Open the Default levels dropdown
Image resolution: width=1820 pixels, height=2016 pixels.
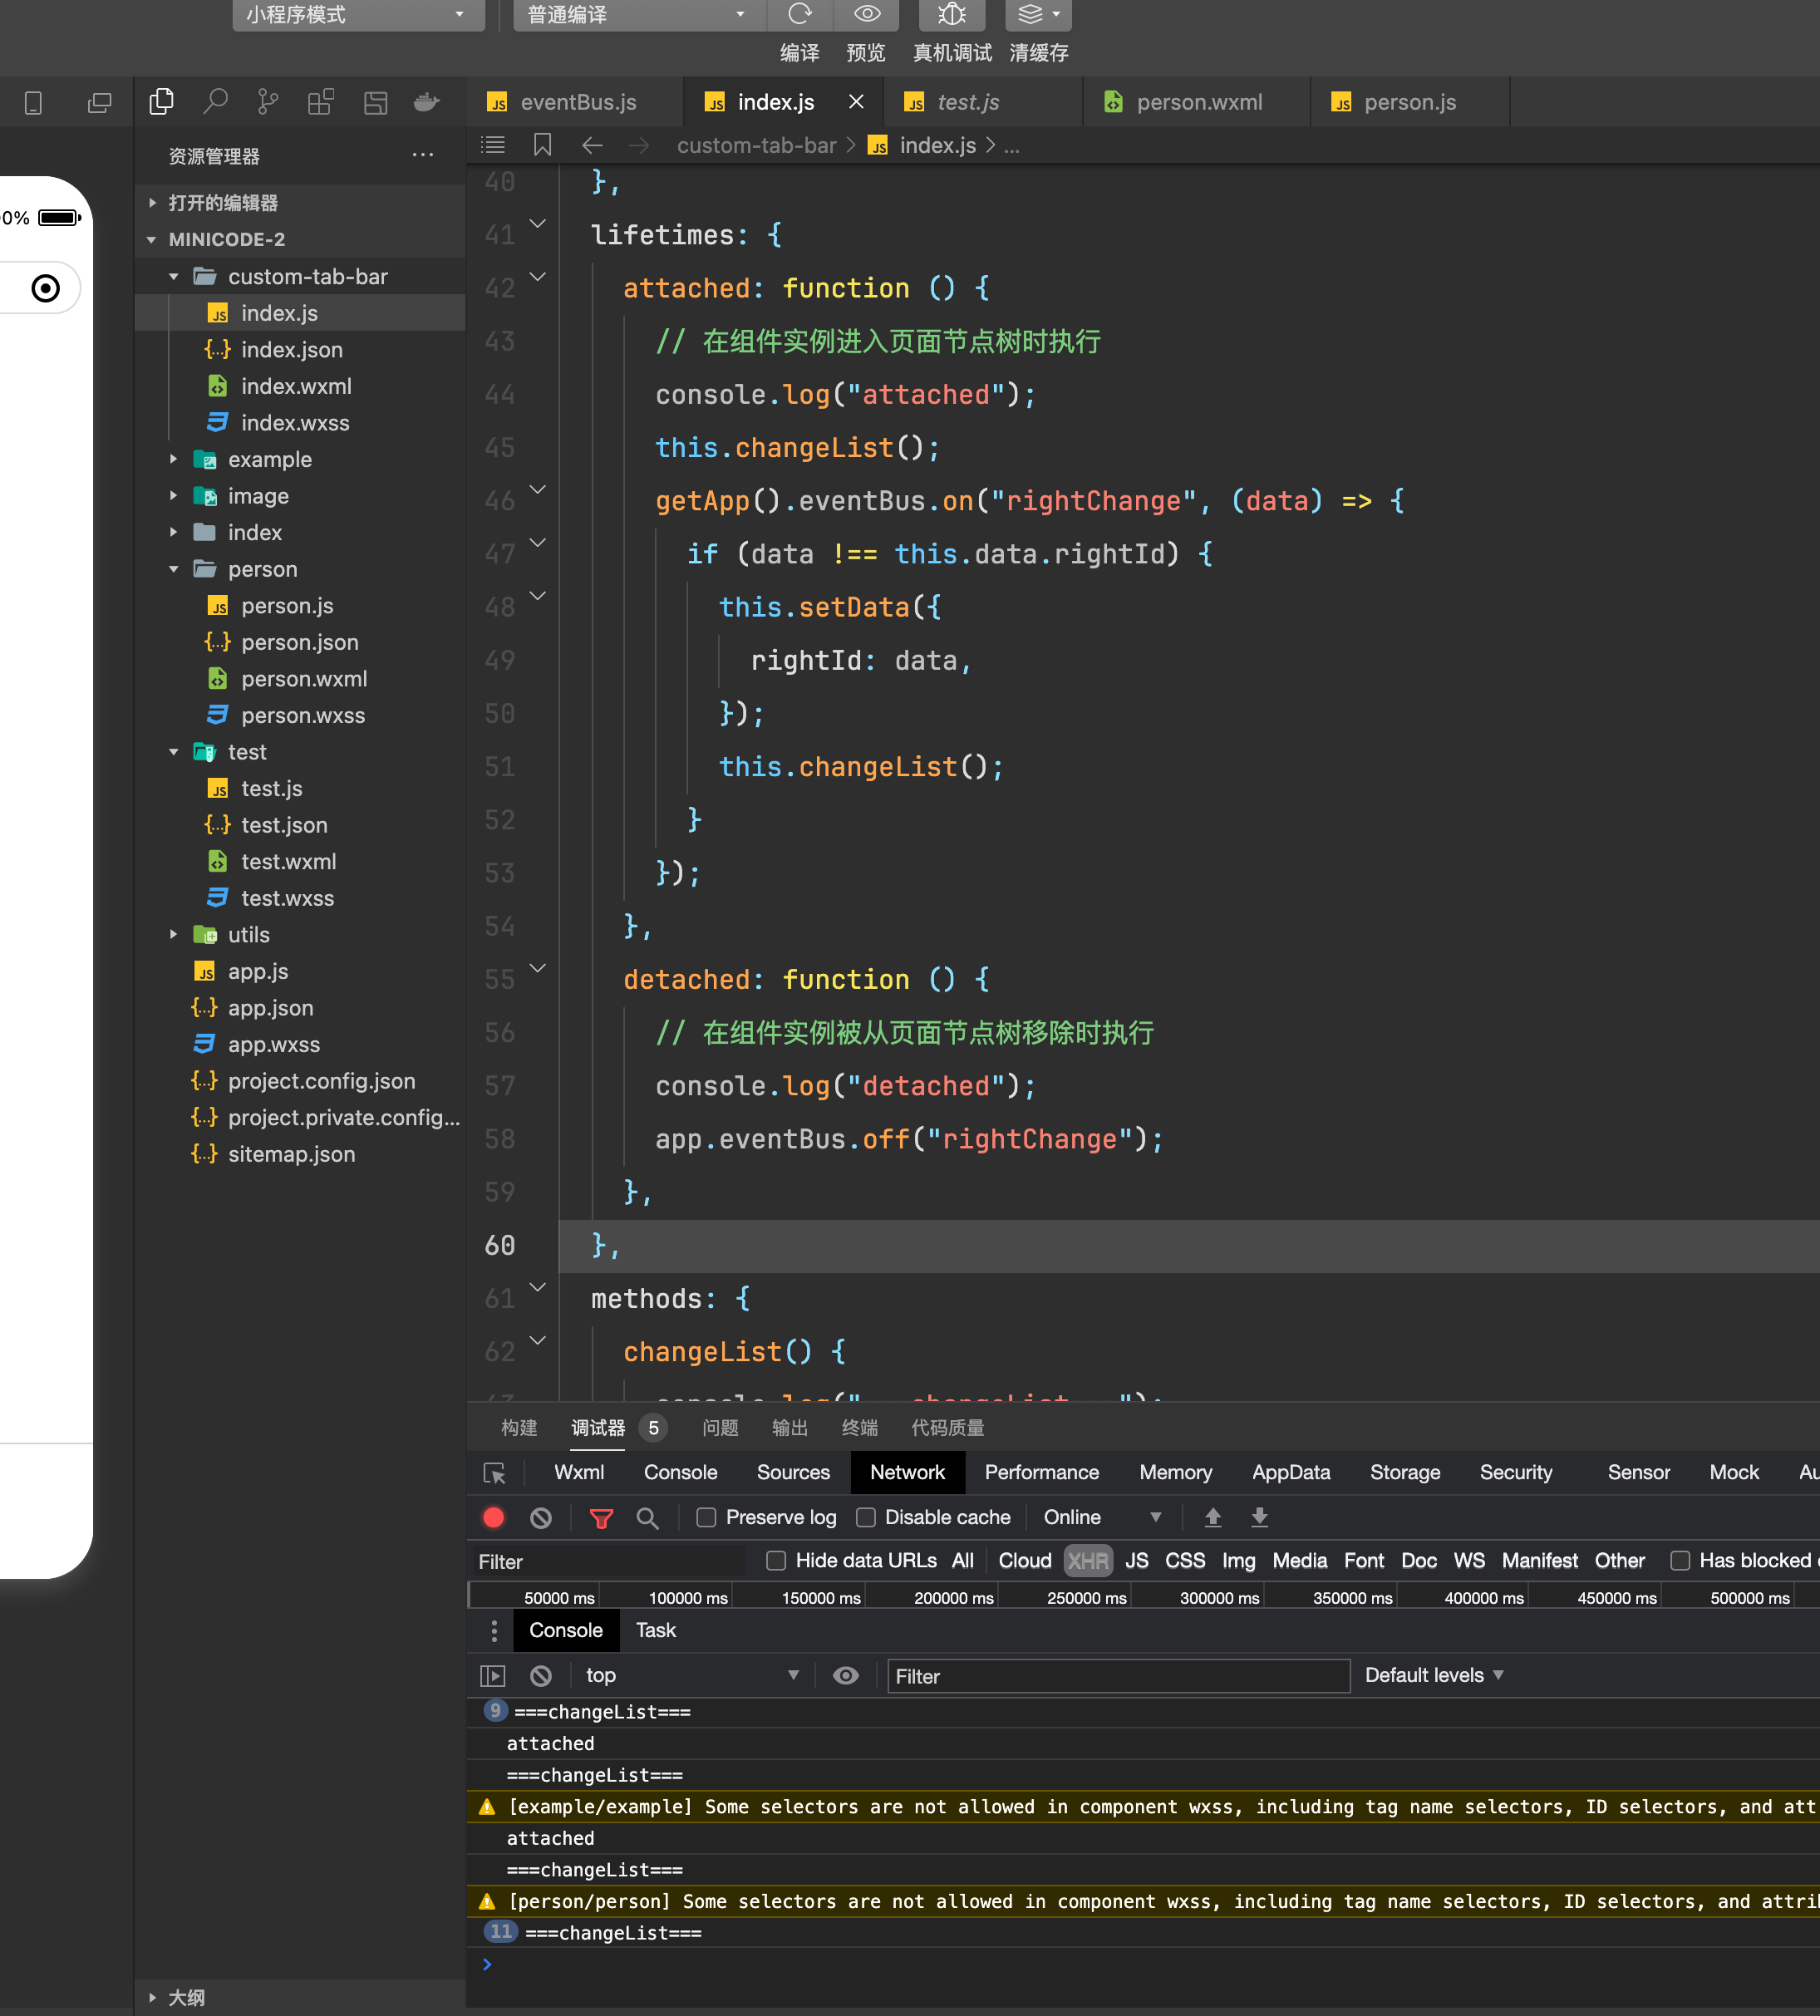point(1433,1675)
